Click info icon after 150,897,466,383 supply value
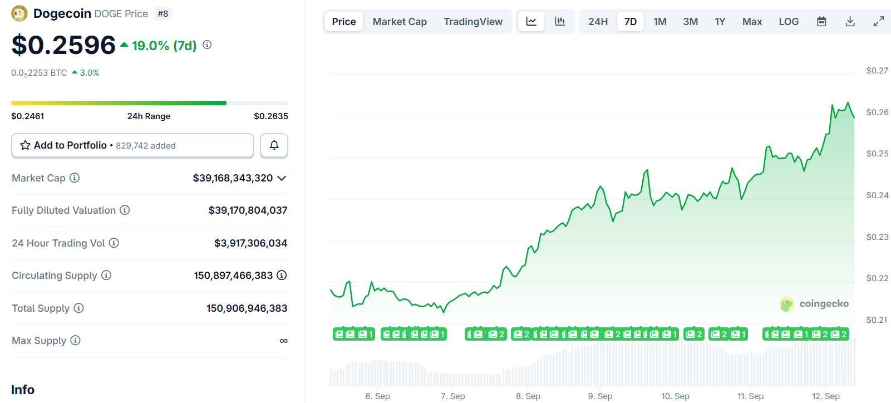 pos(282,275)
